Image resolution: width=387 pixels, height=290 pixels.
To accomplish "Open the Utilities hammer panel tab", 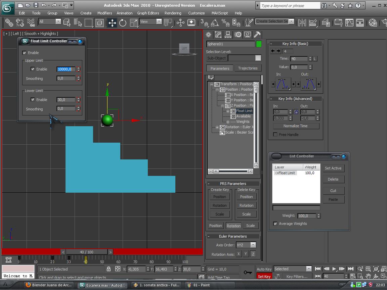I will pyautogui.click(x=257, y=35).
